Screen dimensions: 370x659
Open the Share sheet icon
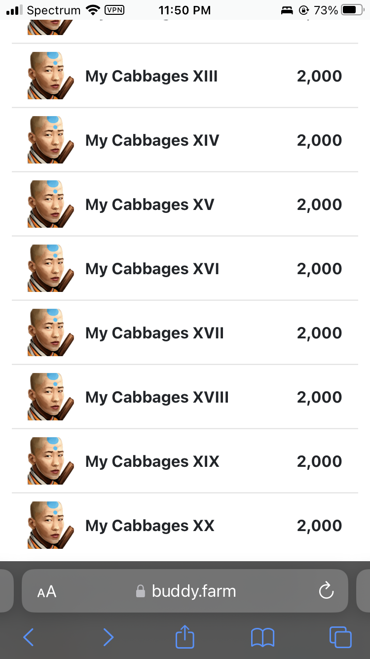(185, 637)
